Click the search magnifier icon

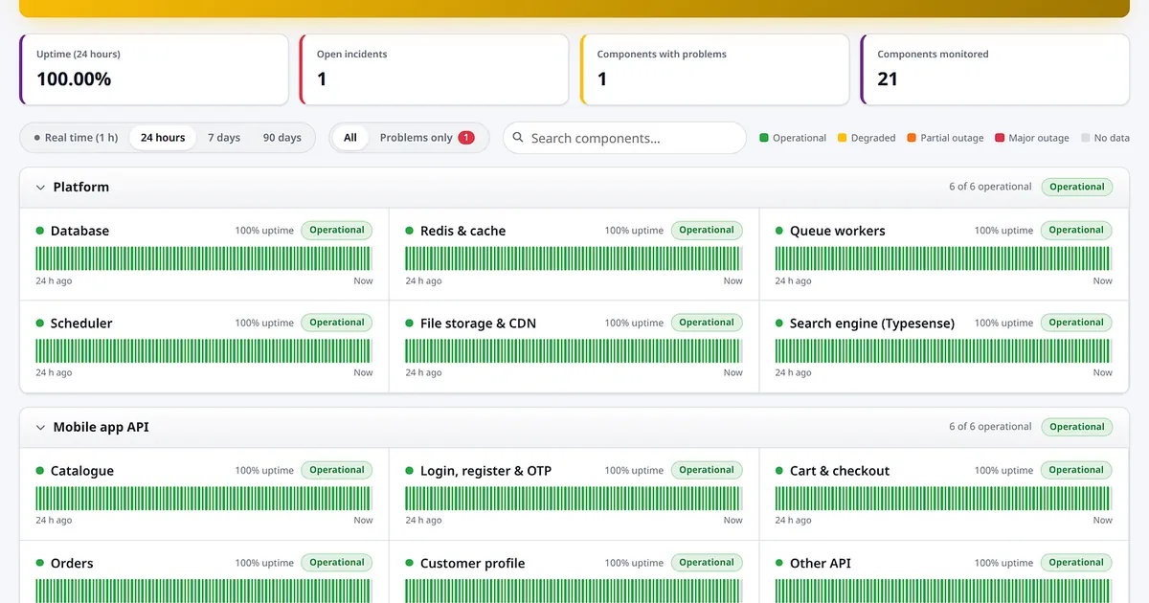pos(518,138)
